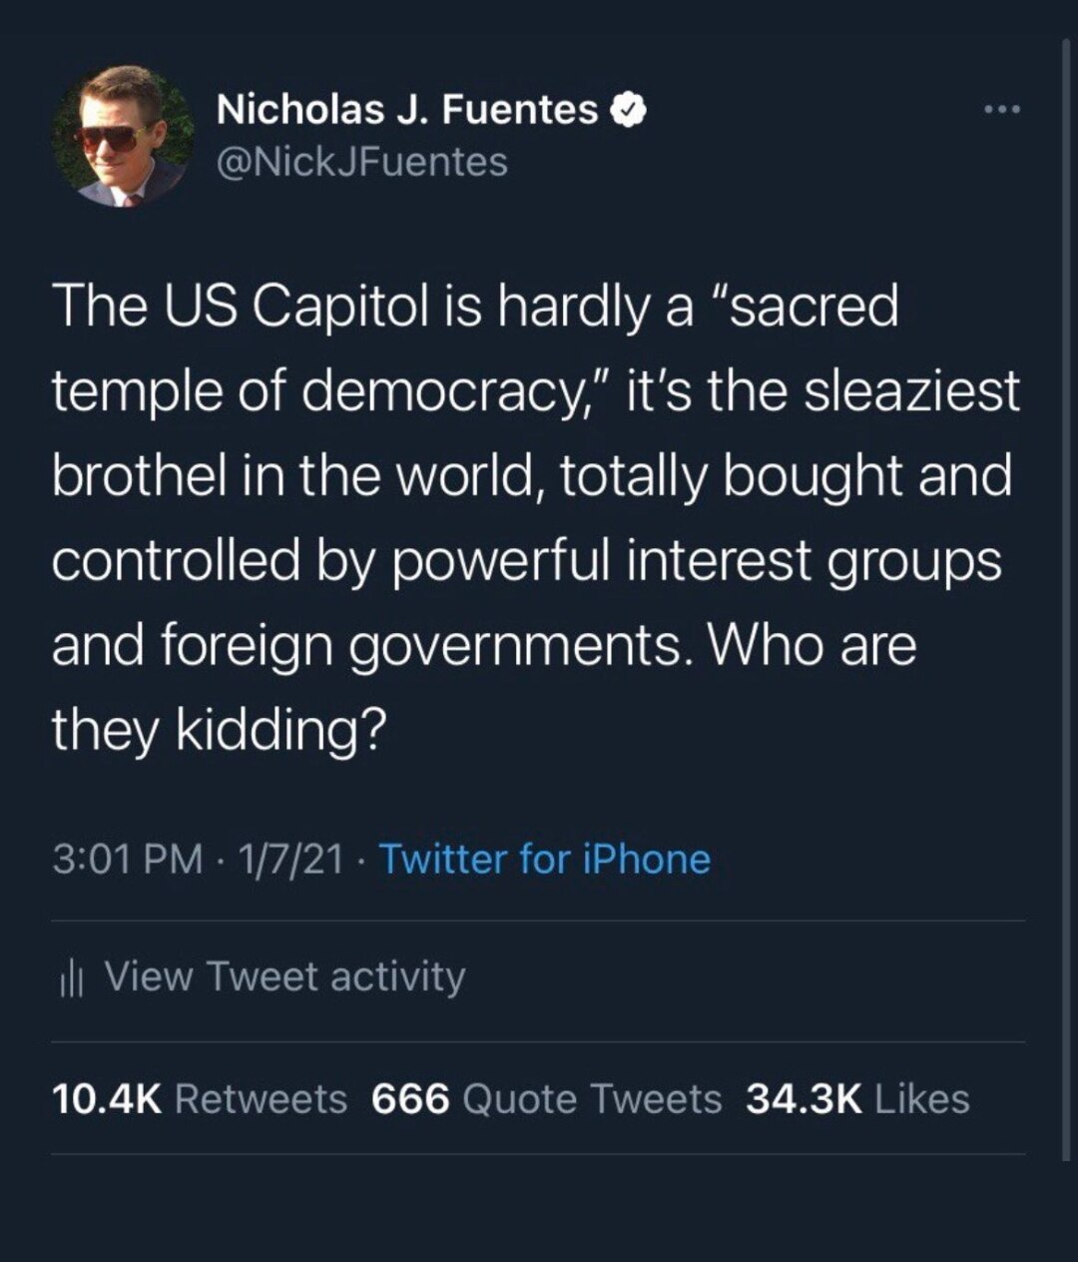Click the 3:01 PM timestamp
This screenshot has height=1262, width=1078.
[x=127, y=859]
